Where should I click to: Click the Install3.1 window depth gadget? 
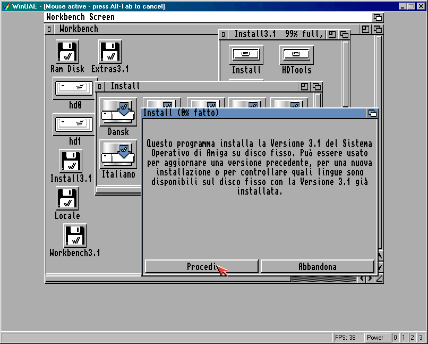pyautogui.click(x=344, y=35)
